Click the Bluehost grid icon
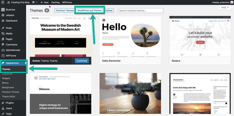Image resolution: width=234 pixels, height=116 pixels. tap(3, 10)
